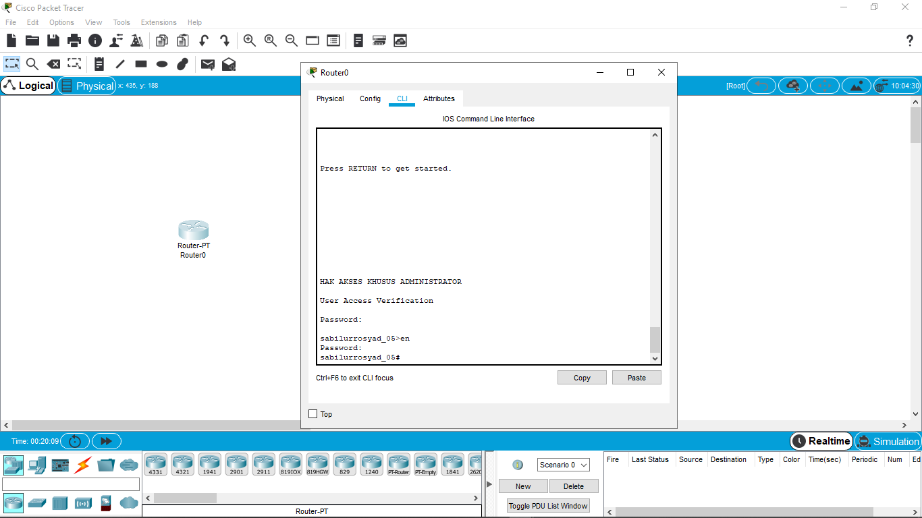This screenshot has height=518, width=922.
Task: Add a Complex PDU envelope
Action: 229,64
